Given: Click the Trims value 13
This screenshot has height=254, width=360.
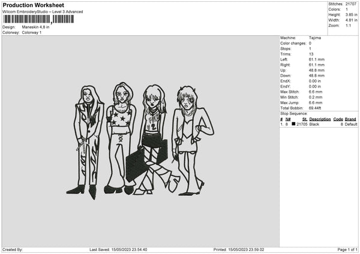Looking at the screenshot, I should click(311, 54).
